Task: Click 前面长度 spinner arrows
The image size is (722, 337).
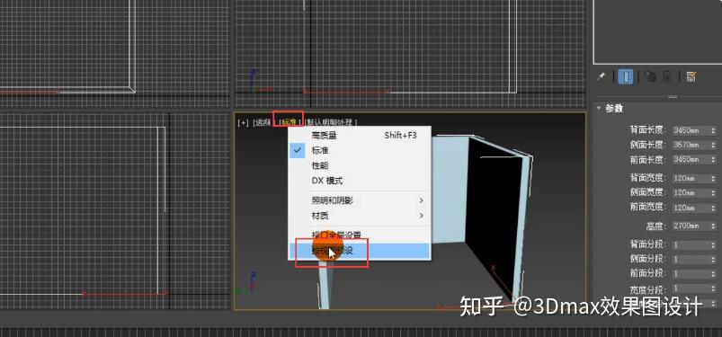Action: 713,160
